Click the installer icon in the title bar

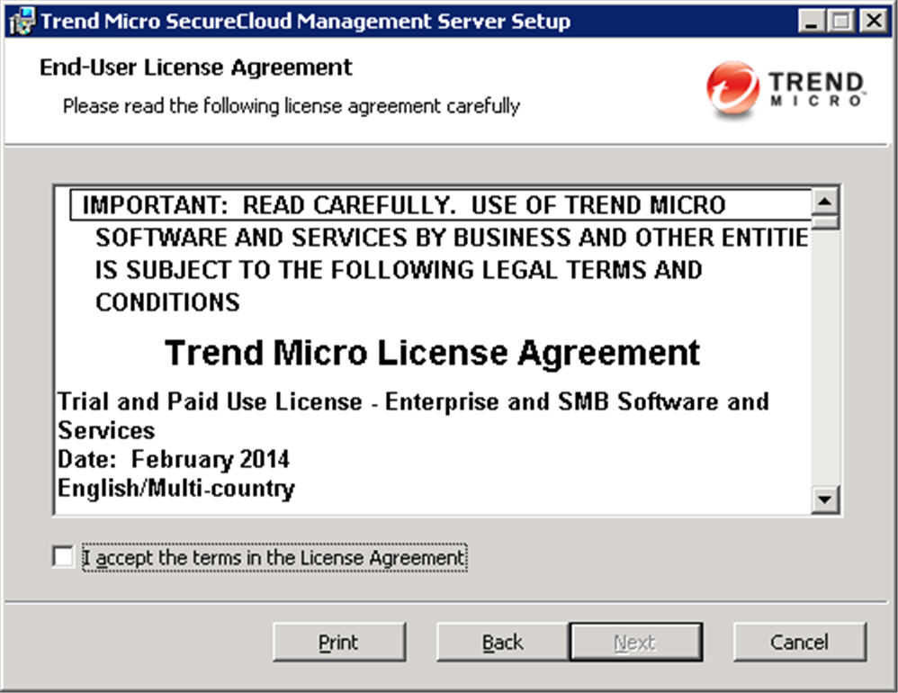(22, 22)
